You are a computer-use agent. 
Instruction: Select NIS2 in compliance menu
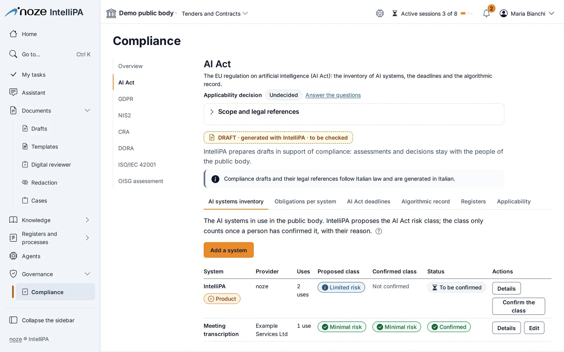click(125, 115)
